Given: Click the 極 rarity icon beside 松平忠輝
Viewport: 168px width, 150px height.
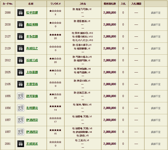Looking at the screenshot, I should click(x=21, y=13).
